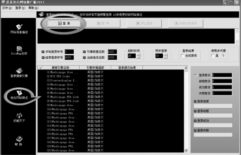Toggle the header checkmark selecting all engines
The height and width of the screenshot is (155, 241).
pos(41,68)
